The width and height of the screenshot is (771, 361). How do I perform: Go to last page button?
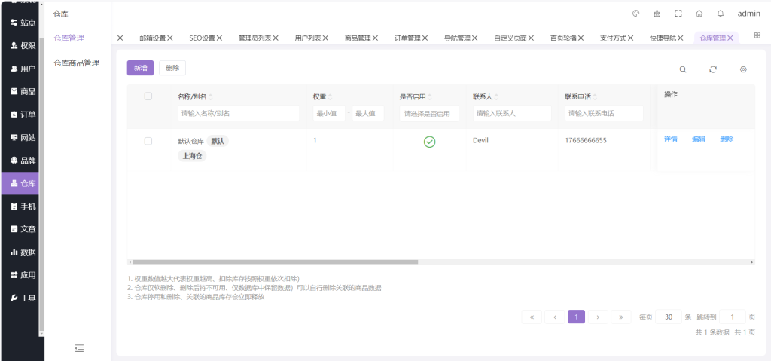coord(621,317)
